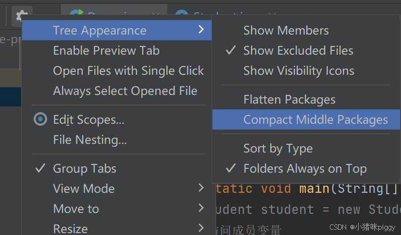This screenshot has width=401, height=235.
Task: Enable Sort by Type
Action: [x=306, y=148]
